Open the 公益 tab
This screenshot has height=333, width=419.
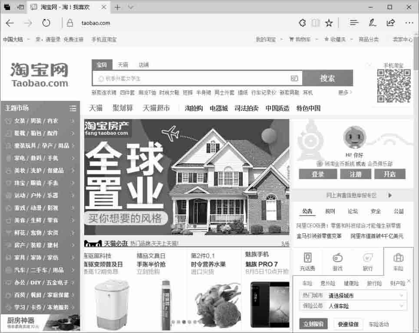(x=399, y=211)
